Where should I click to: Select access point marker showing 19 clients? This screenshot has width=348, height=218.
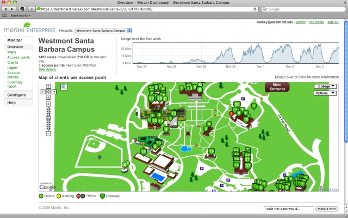click(x=212, y=152)
